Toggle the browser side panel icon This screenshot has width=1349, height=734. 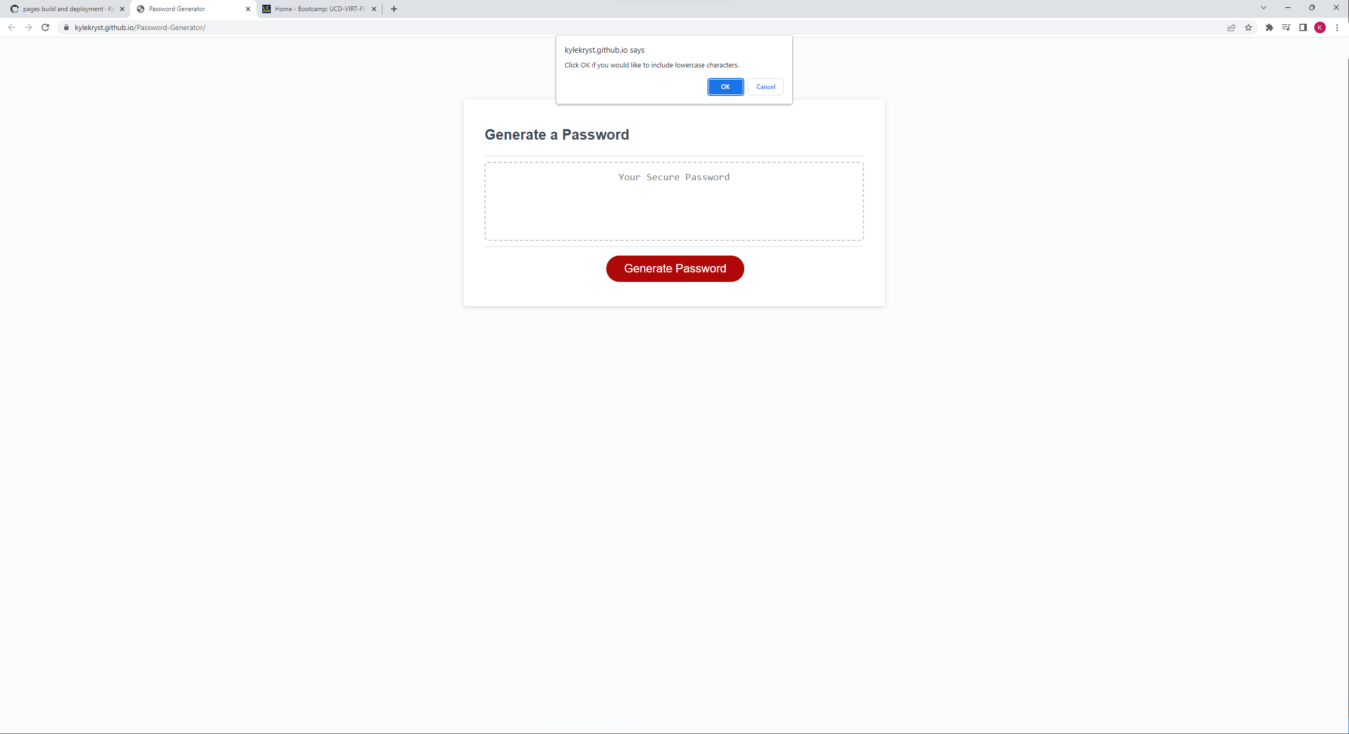click(x=1303, y=27)
